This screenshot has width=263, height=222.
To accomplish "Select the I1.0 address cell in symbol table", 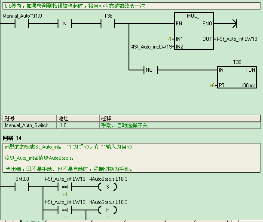I will point(78,125).
